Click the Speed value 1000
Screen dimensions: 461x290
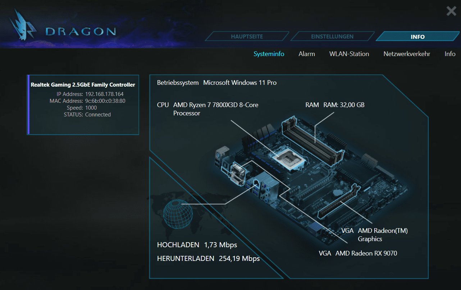click(x=91, y=108)
